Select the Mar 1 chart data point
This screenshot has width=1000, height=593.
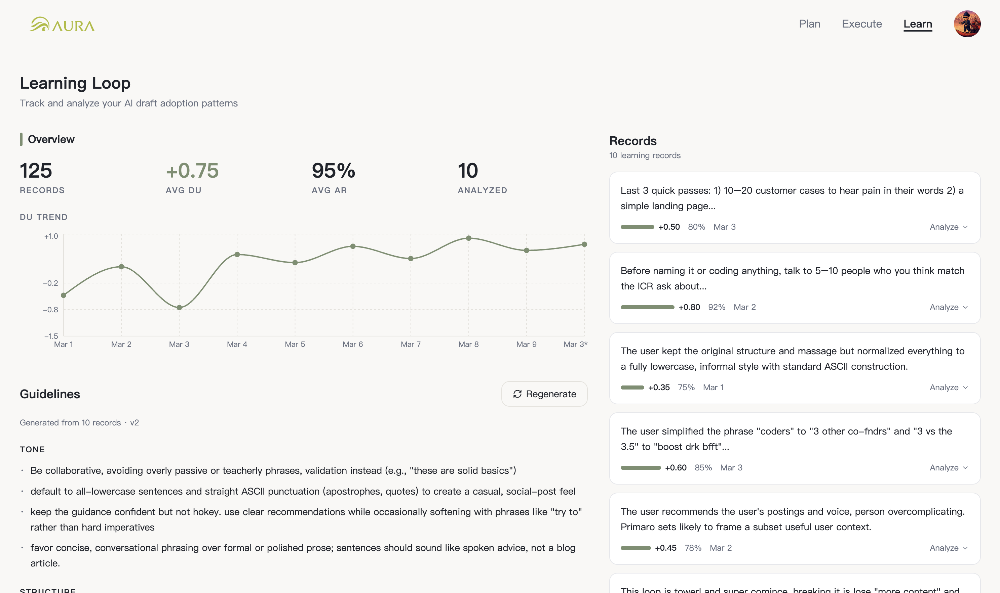point(64,295)
